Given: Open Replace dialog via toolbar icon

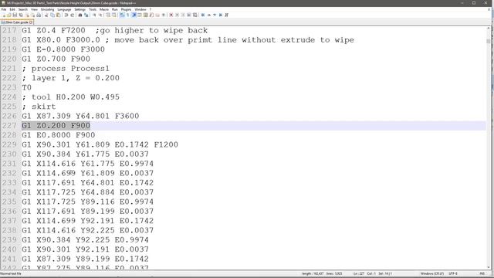Looking at the screenshot, I should [86, 15].
